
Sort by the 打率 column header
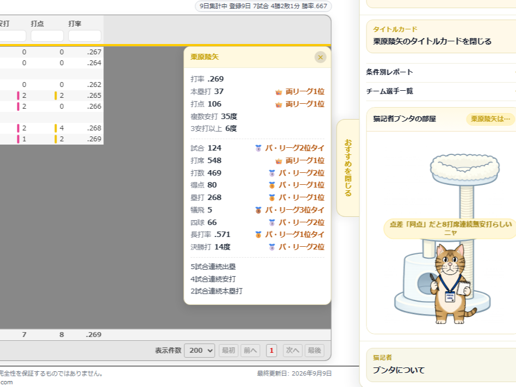[x=74, y=24]
